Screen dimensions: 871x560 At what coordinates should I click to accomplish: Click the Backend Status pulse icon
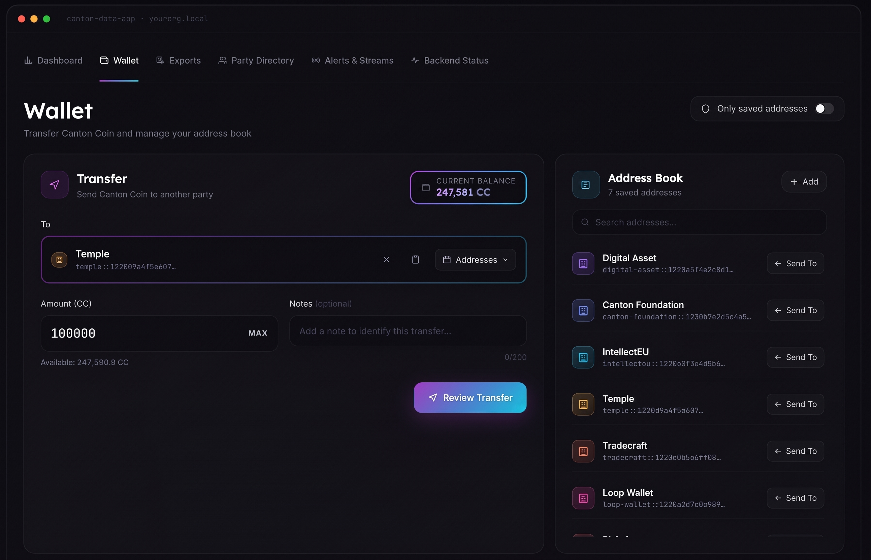415,60
